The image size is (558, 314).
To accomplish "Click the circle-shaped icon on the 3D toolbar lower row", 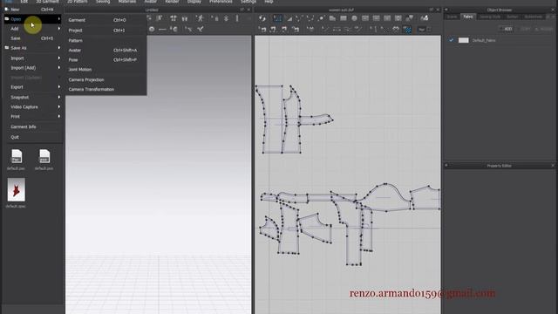I will 152,29.
